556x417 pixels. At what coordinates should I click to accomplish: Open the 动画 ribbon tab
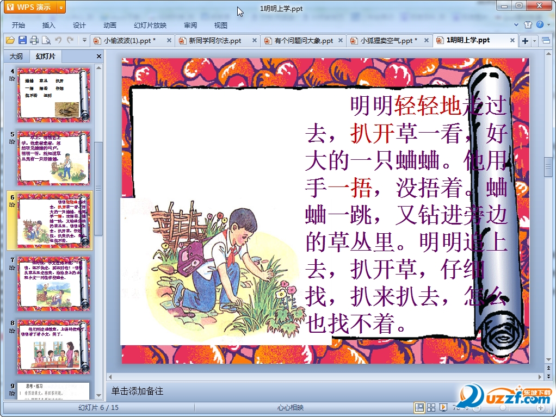[x=110, y=25]
